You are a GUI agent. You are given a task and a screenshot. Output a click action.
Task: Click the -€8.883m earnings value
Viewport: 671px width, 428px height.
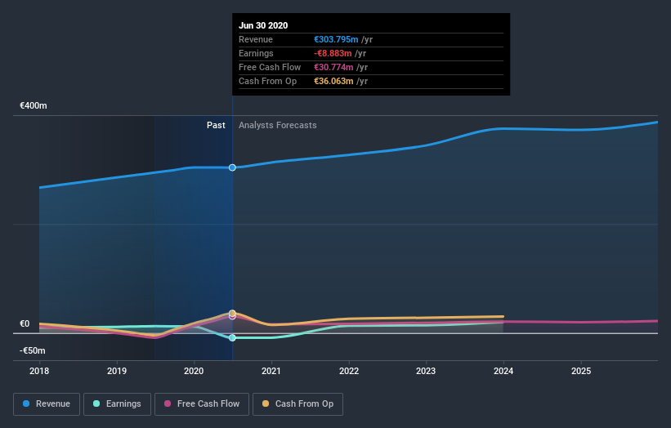coord(333,53)
